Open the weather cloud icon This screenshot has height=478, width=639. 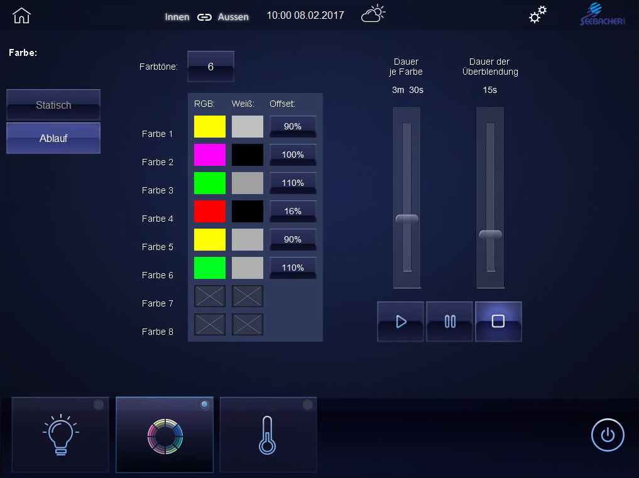[x=373, y=14]
